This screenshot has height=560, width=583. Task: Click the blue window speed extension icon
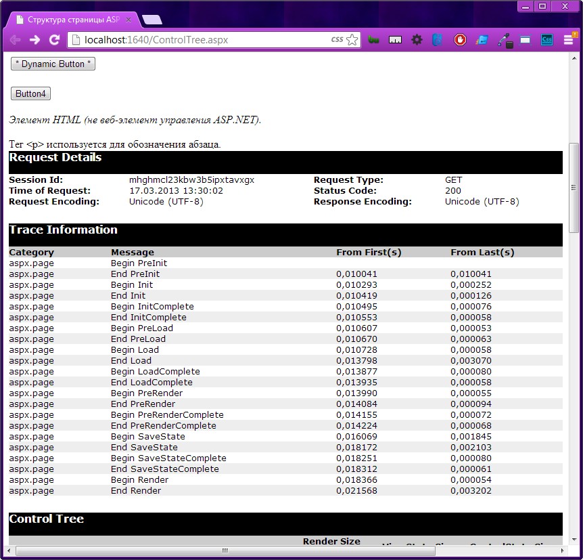tap(482, 40)
